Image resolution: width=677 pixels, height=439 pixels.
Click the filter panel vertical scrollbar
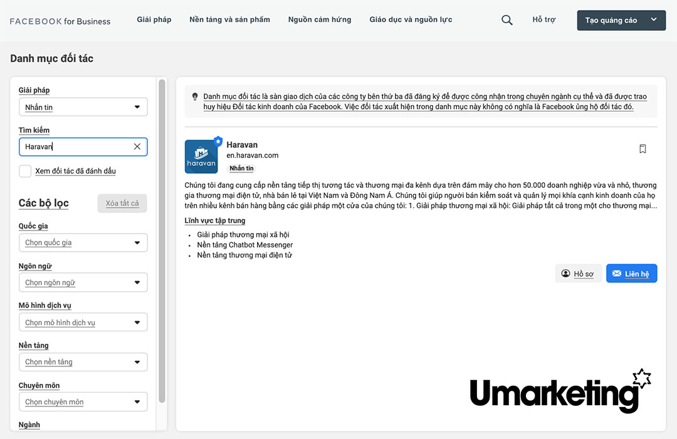click(162, 238)
